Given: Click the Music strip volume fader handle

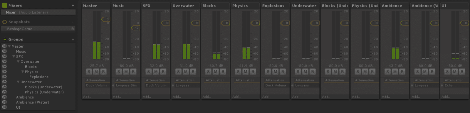Looking at the screenshot, I should click(x=136, y=28).
